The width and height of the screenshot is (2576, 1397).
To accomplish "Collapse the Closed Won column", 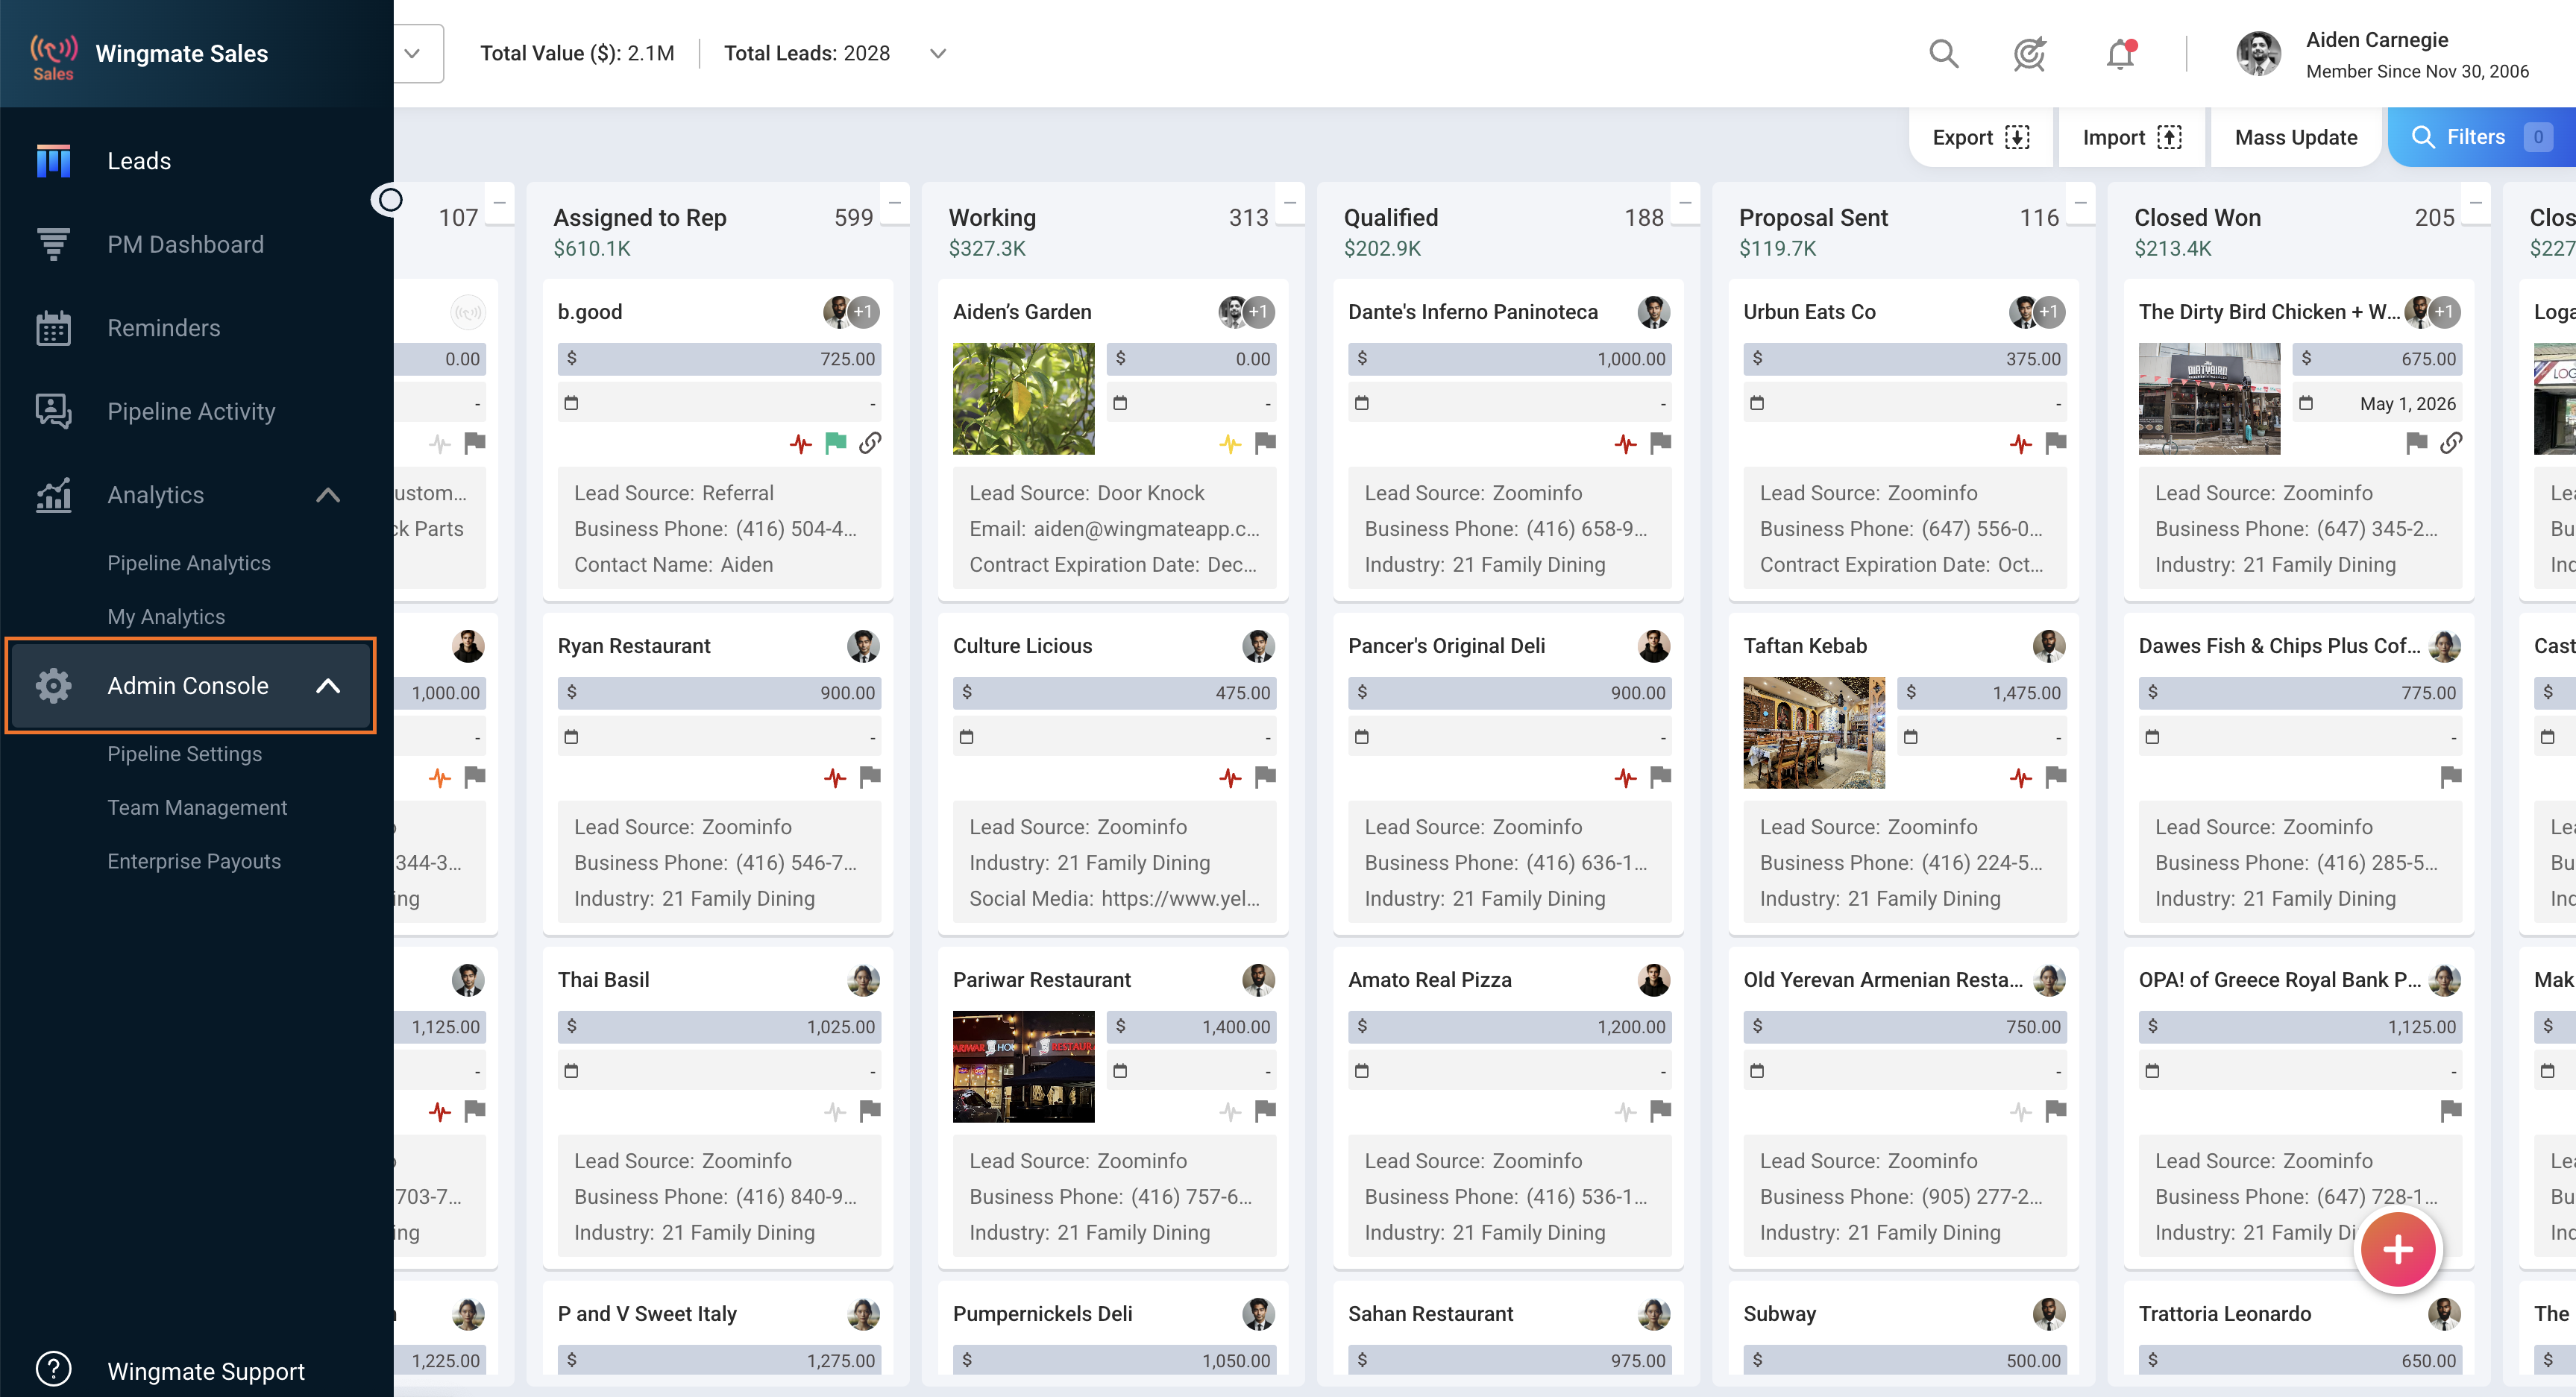I will 2475,203.
